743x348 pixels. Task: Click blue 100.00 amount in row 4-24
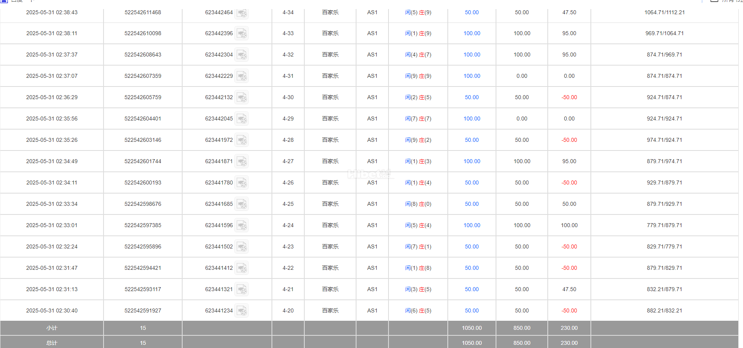[x=471, y=226]
